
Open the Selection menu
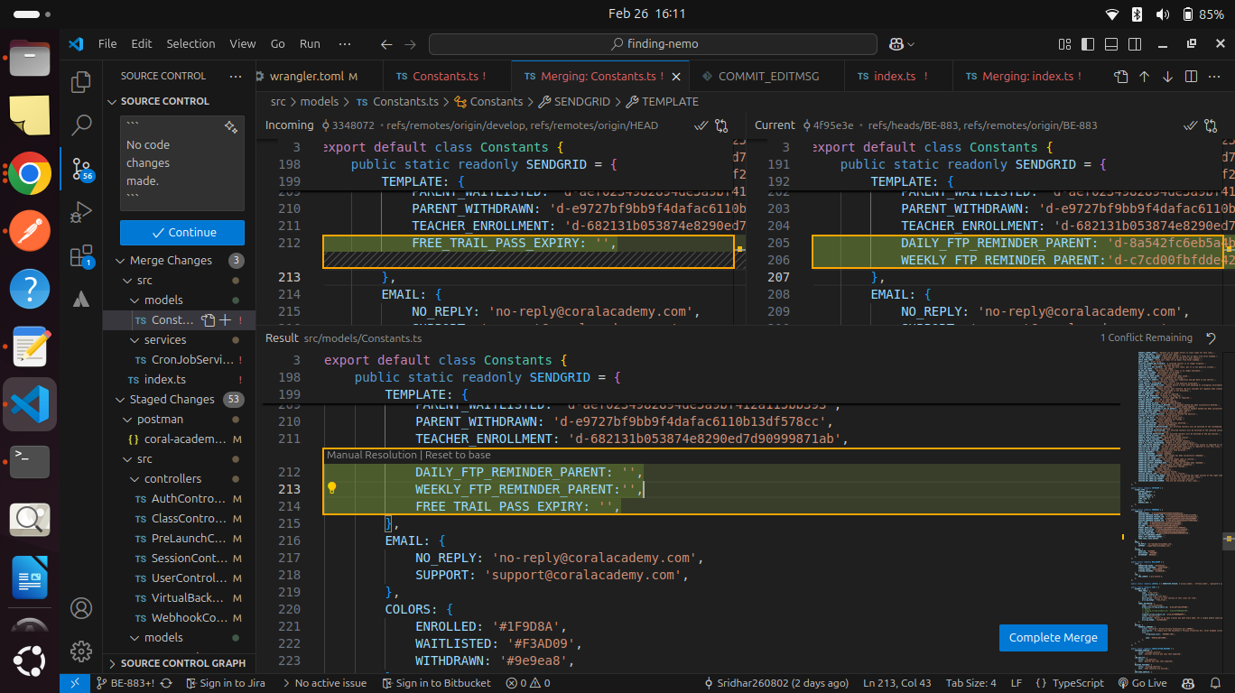pyautogui.click(x=190, y=43)
